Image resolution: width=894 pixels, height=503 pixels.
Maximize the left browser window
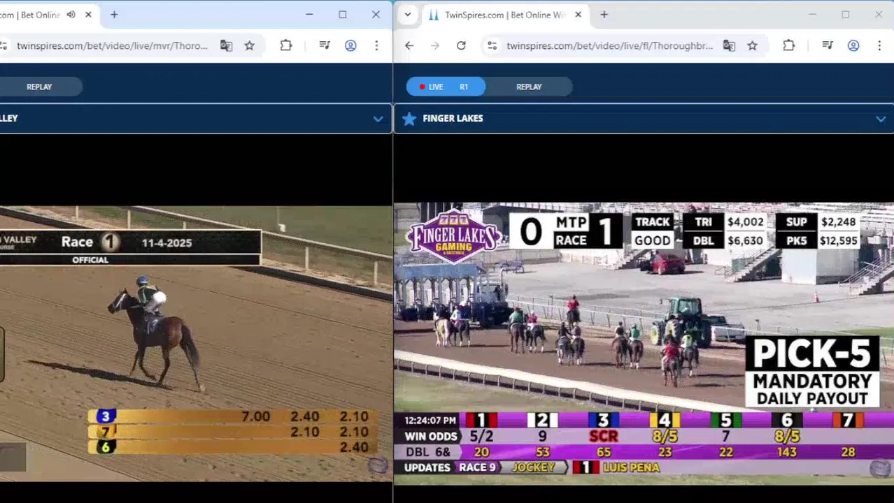pos(343,15)
